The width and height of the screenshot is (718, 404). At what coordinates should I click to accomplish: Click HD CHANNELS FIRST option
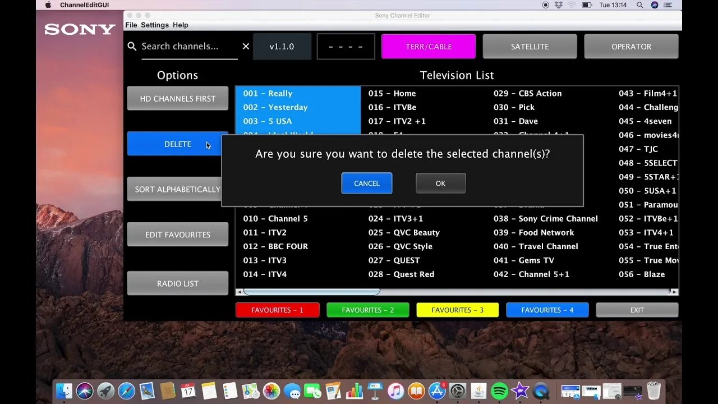coord(177,98)
